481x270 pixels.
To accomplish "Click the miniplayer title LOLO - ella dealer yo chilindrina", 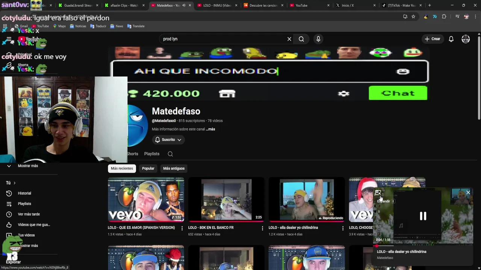I will (x=401, y=252).
